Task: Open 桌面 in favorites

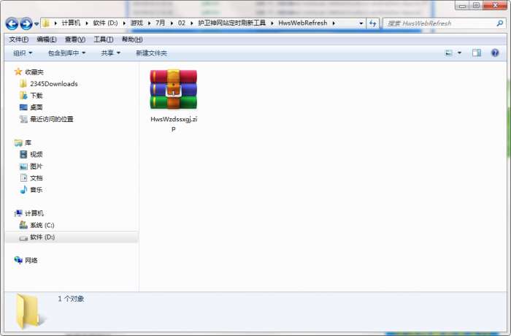Action: tap(36, 107)
